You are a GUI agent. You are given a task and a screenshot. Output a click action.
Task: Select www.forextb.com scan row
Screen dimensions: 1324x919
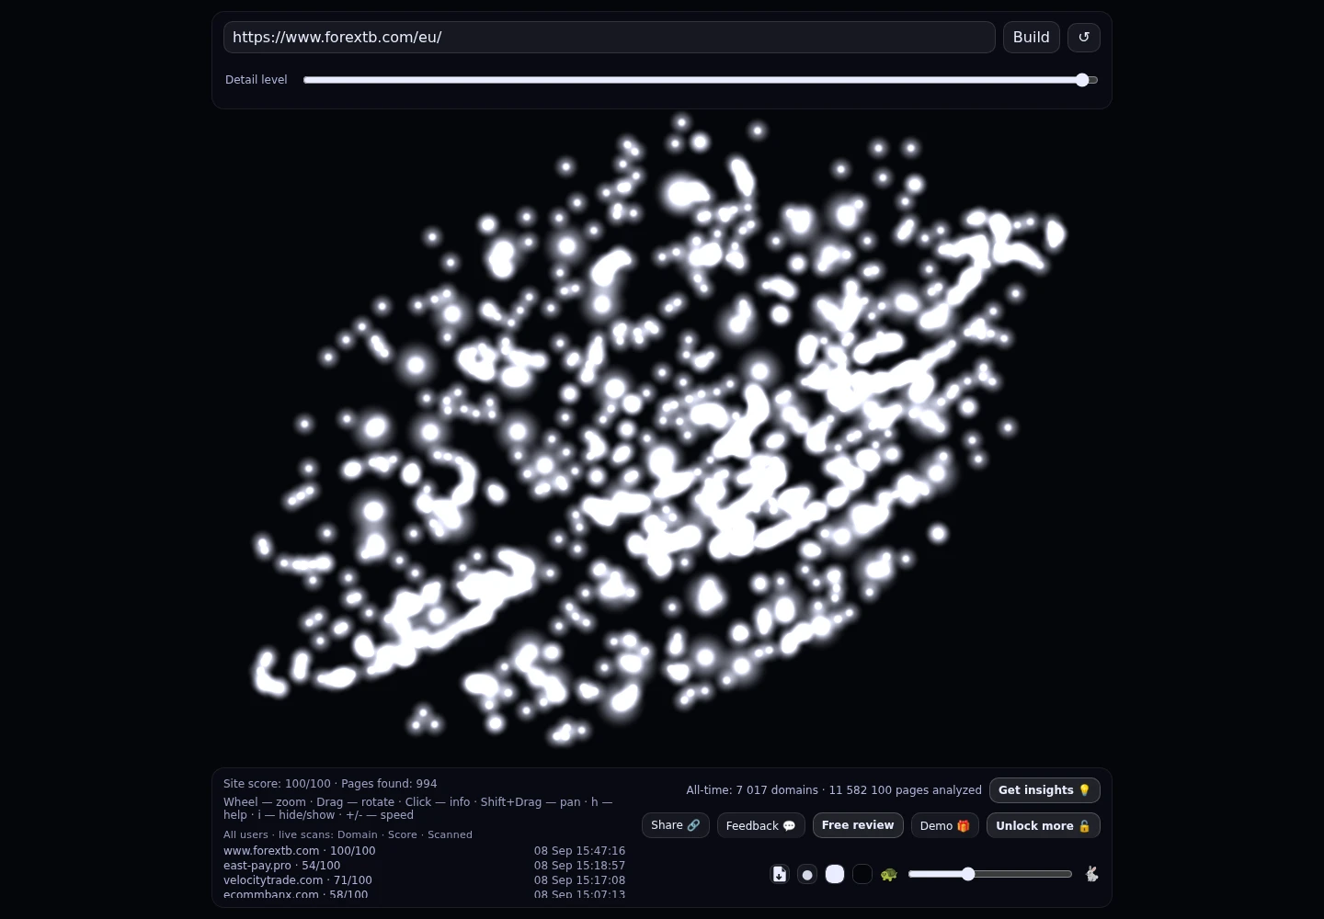point(424,851)
